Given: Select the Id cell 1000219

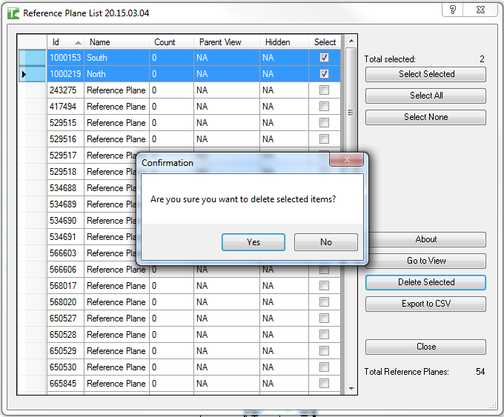Looking at the screenshot, I should [65, 74].
